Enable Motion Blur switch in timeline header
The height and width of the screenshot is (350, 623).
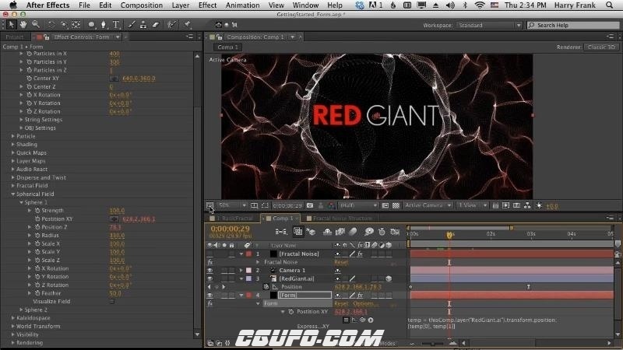(353, 232)
